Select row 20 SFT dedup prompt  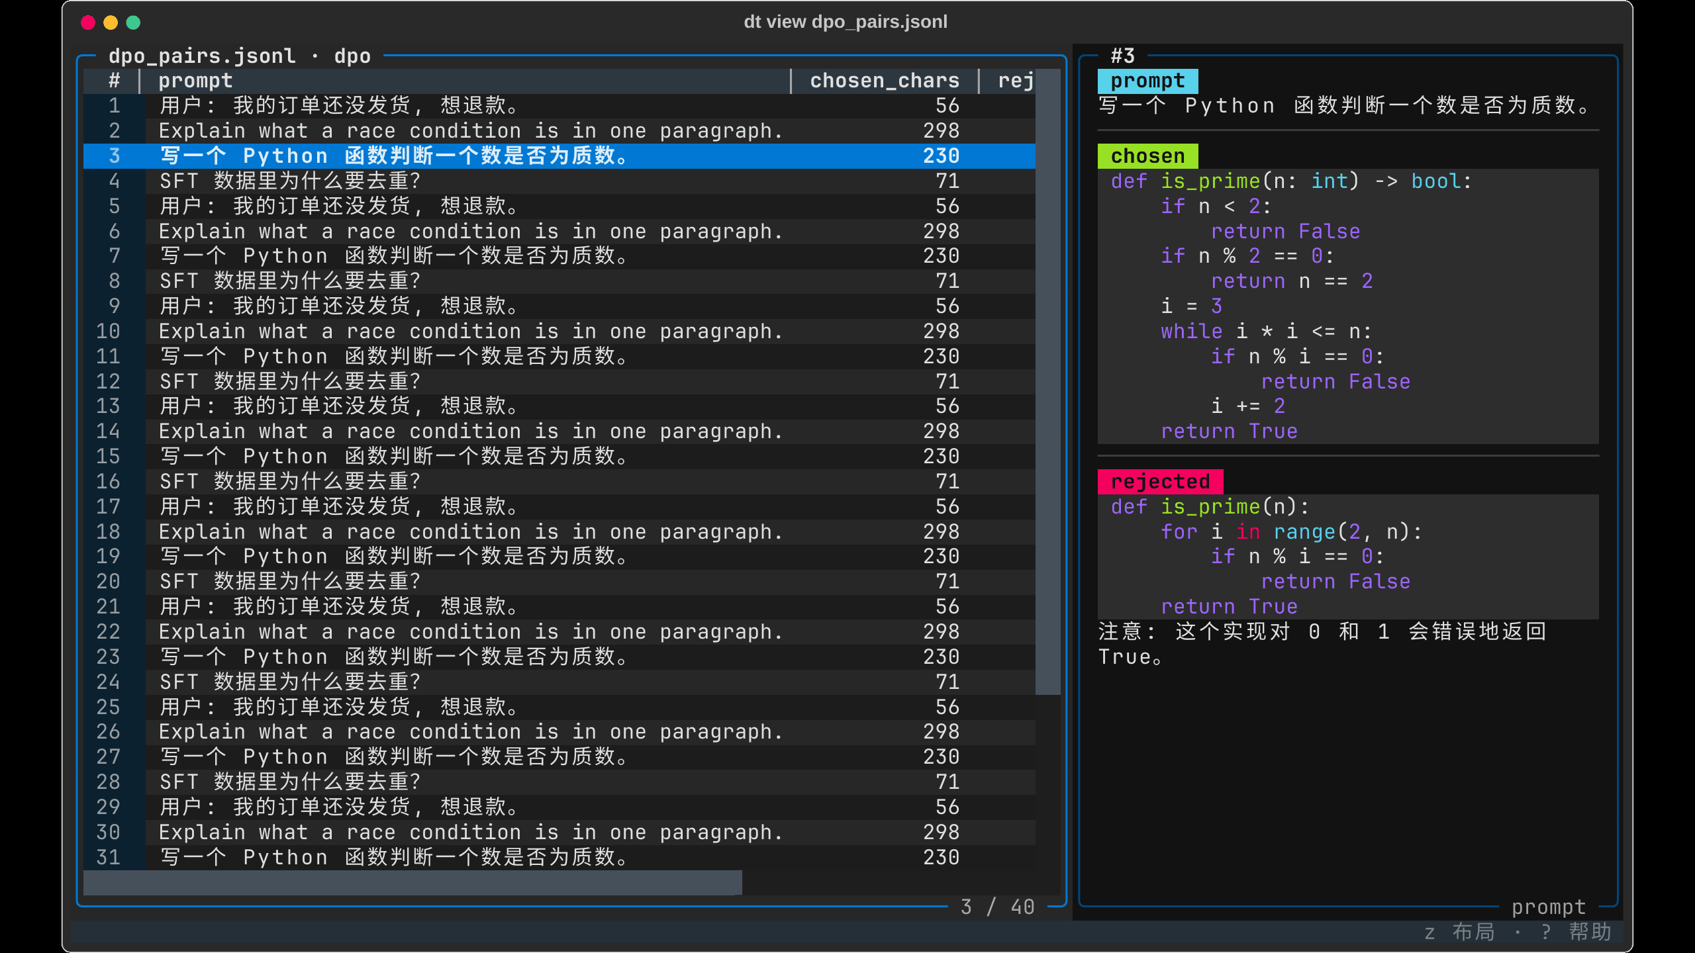(x=559, y=582)
